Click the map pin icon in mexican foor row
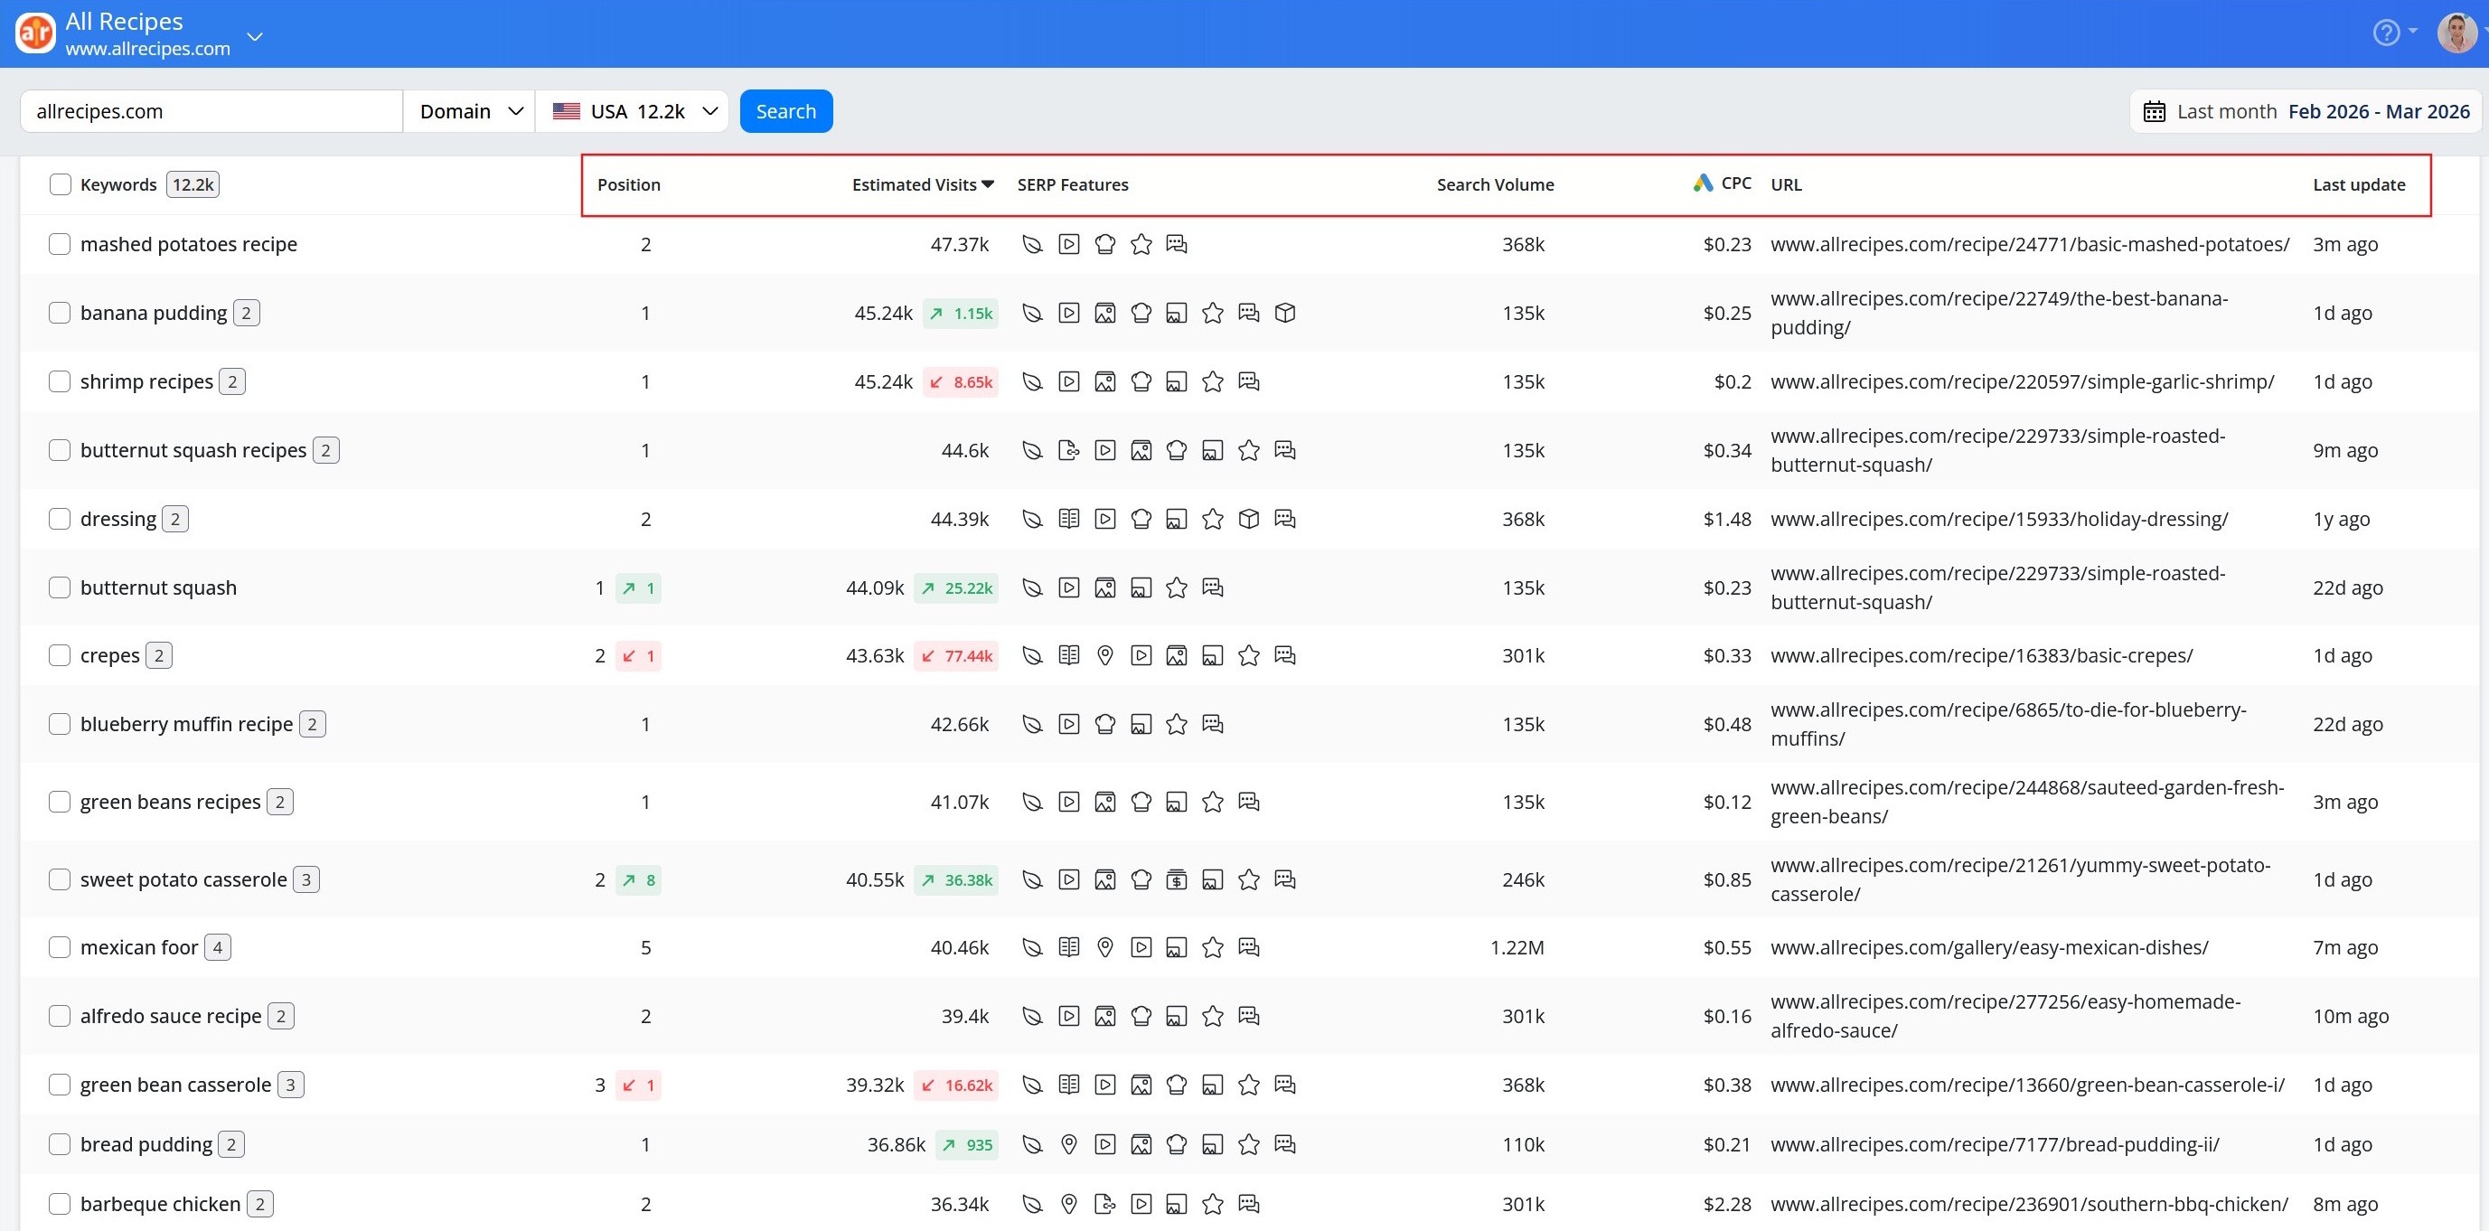This screenshot has width=2489, height=1231. pyautogui.click(x=1104, y=948)
